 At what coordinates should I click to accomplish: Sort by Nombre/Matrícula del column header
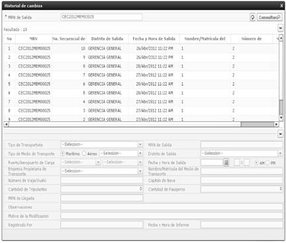205,39
